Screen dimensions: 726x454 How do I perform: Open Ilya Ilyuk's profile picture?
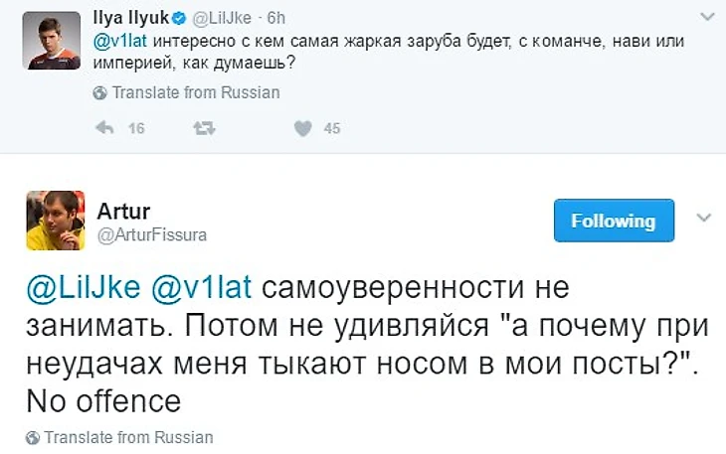pyautogui.click(x=51, y=41)
